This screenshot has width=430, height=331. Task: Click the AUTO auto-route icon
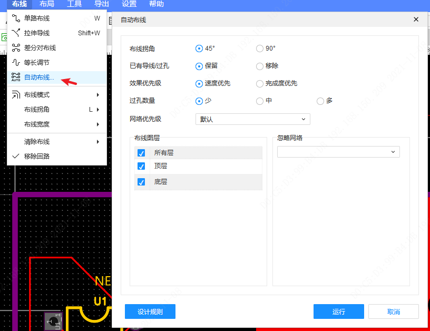[16, 77]
